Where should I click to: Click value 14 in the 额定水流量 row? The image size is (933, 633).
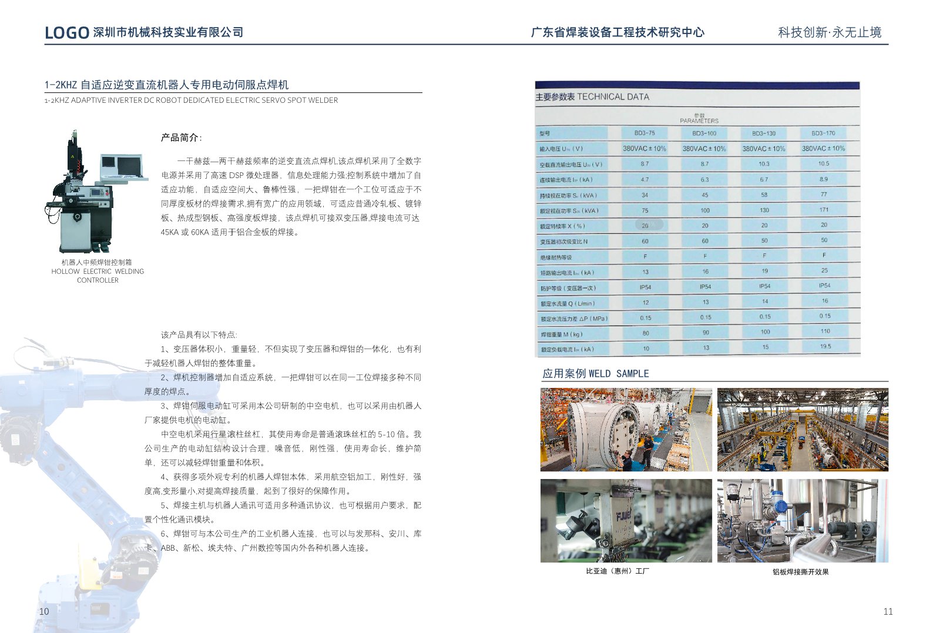click(x=765, y=302)
